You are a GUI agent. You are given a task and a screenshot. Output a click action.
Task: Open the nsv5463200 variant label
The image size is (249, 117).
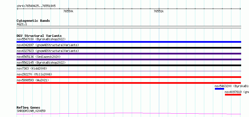[x=232, y=86]
